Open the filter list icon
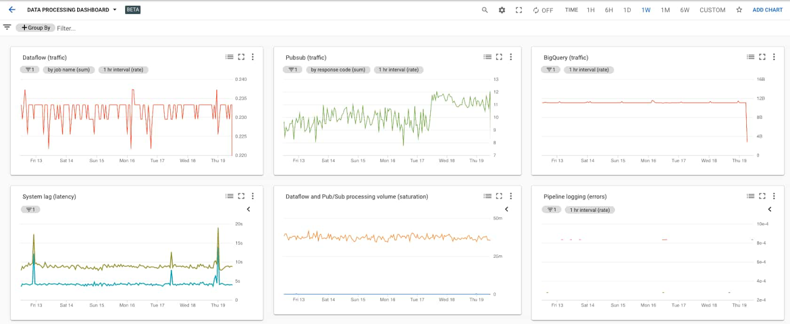 7,27
